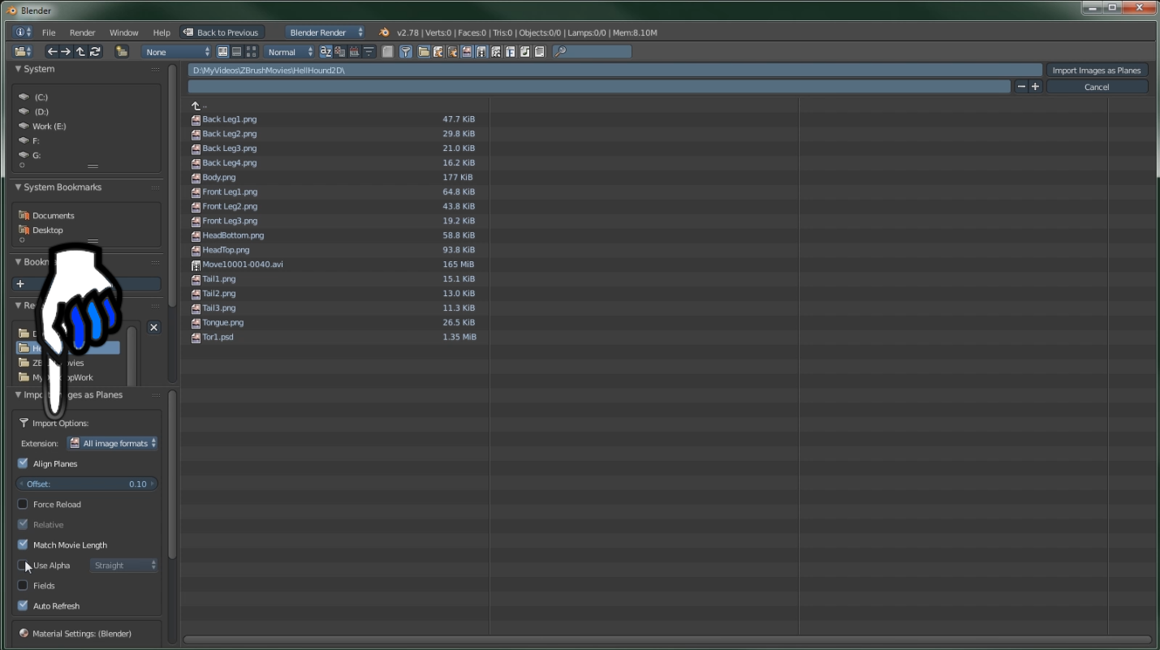The width and height of the screenshot is (1160, 650).
Task: Switch to long list display
Action: click(x=237, y=52)
